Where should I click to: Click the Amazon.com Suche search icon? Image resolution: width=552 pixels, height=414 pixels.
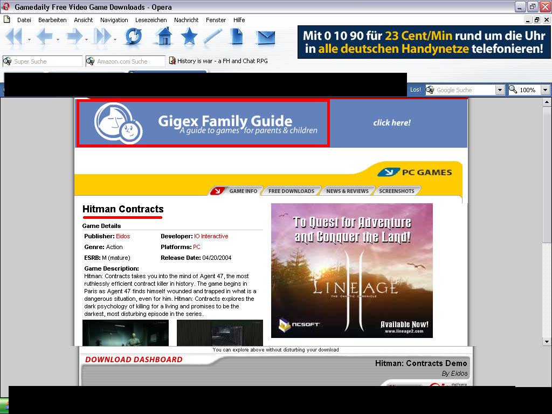(x=90, y=61)
